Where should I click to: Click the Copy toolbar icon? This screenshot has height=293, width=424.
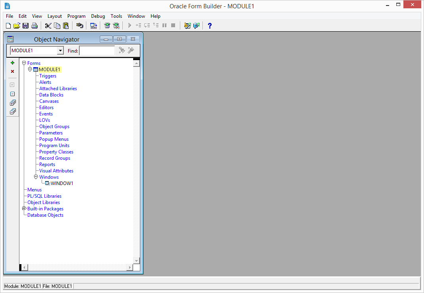tap(57, 26)
